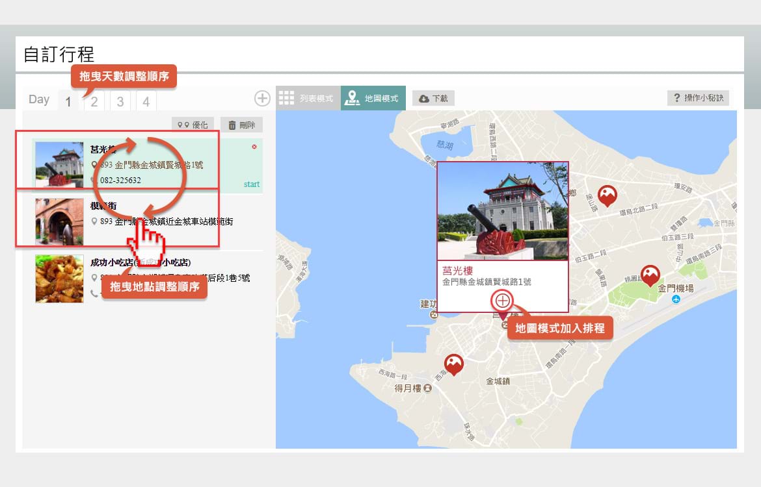Click the 莒光樓 photo in map popup
Viewport: 761px width, 487px height.
502,211
